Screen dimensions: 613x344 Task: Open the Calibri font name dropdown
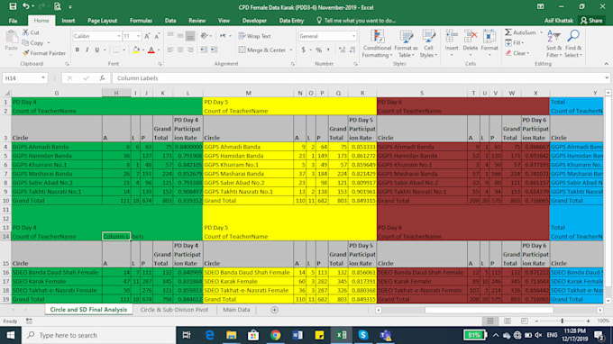119,36
